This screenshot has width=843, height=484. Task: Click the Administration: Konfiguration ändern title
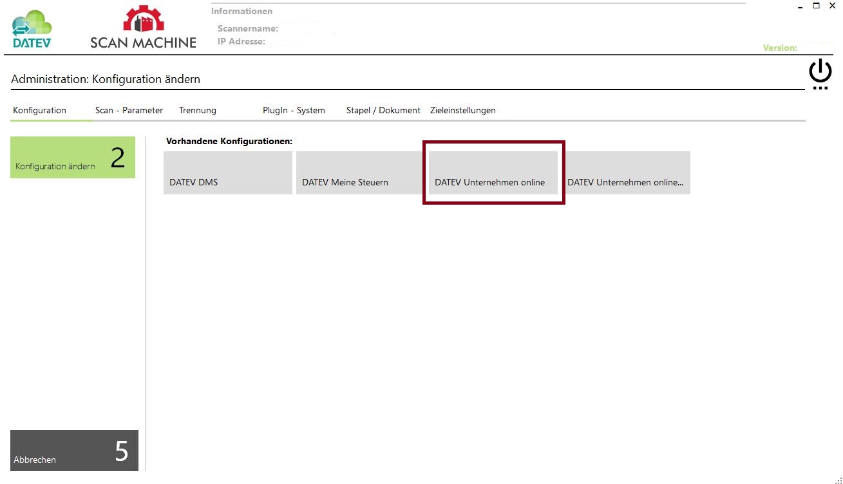click(106, 79)
